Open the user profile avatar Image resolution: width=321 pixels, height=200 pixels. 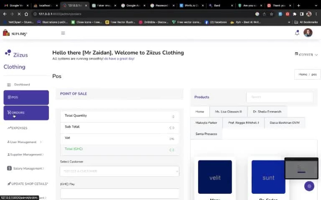pyautogui.click(x=308, y=33)
